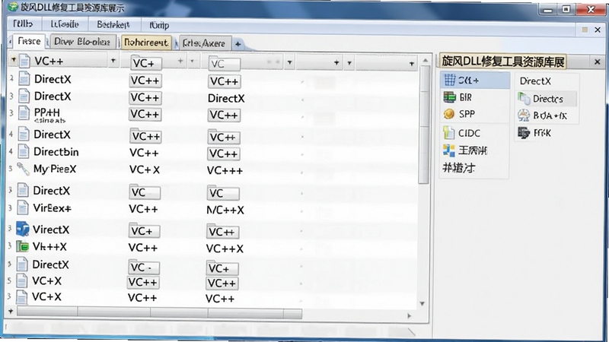Click the plus beside the VC+ header folder
This screenshot has height=342, width=609.
tap(180, 61)
